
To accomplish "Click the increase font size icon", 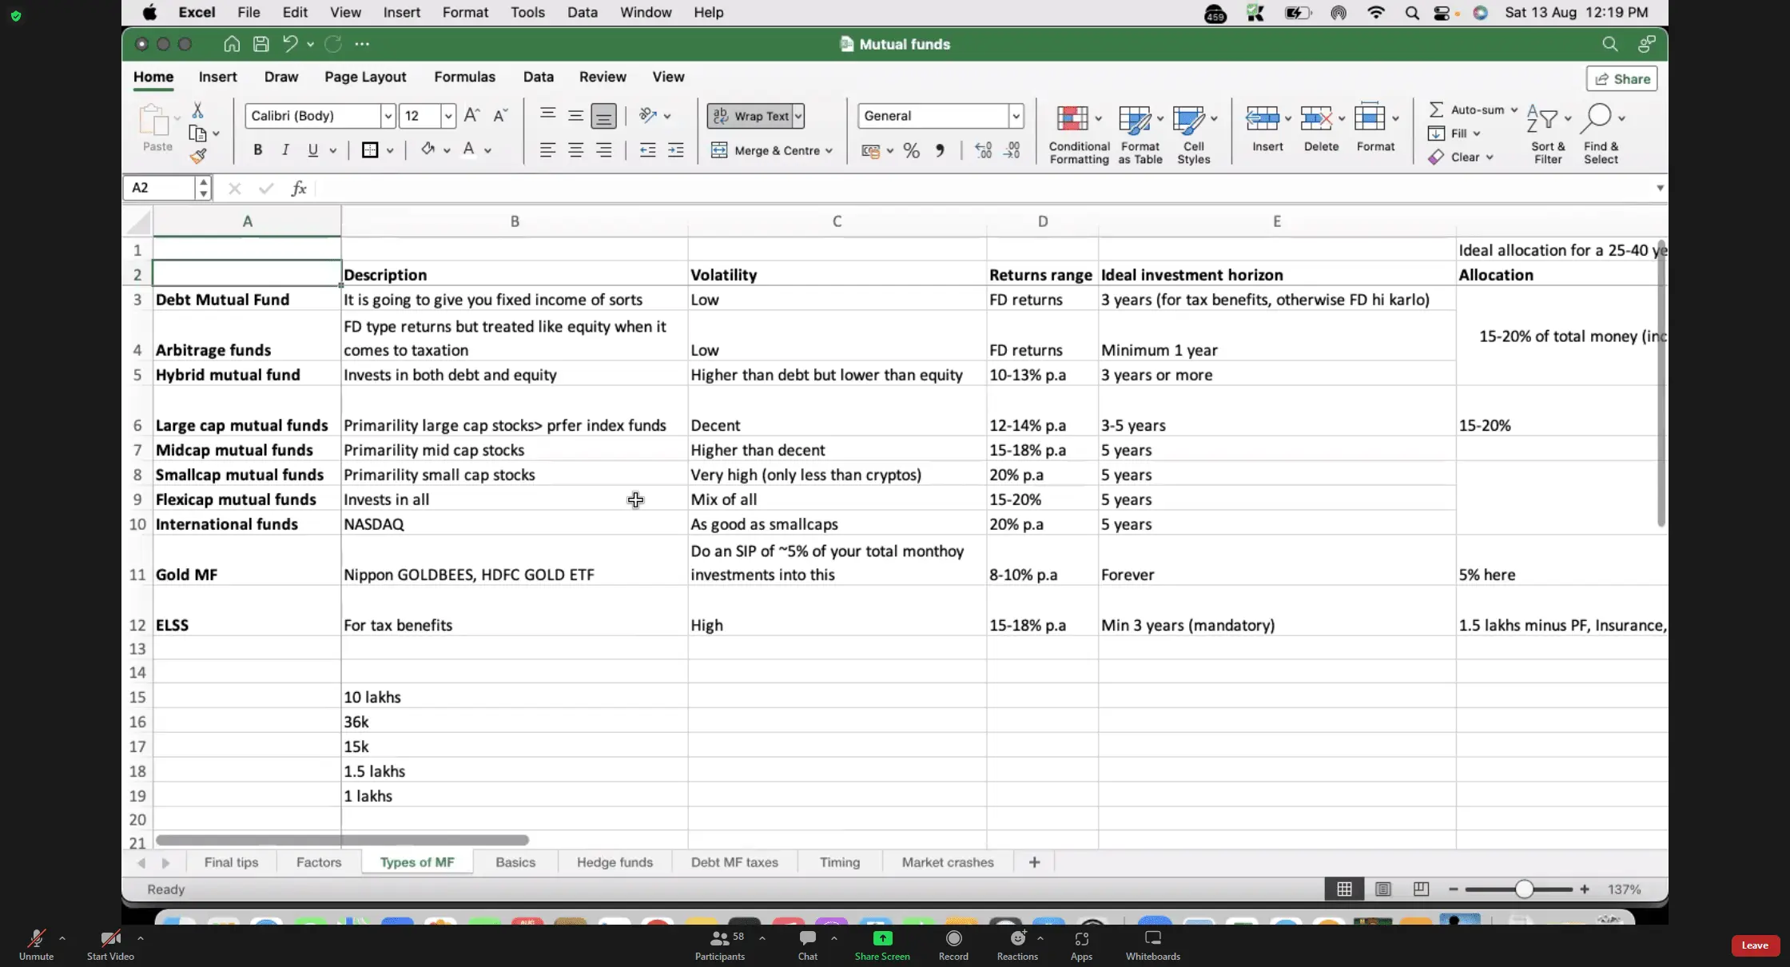I will point(471,116).
